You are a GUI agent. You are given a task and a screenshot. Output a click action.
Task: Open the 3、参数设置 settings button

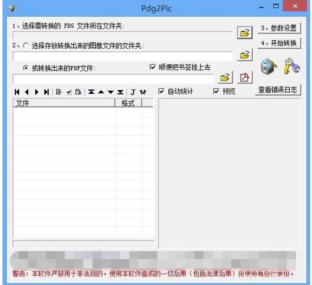click(x=279, y=28)
